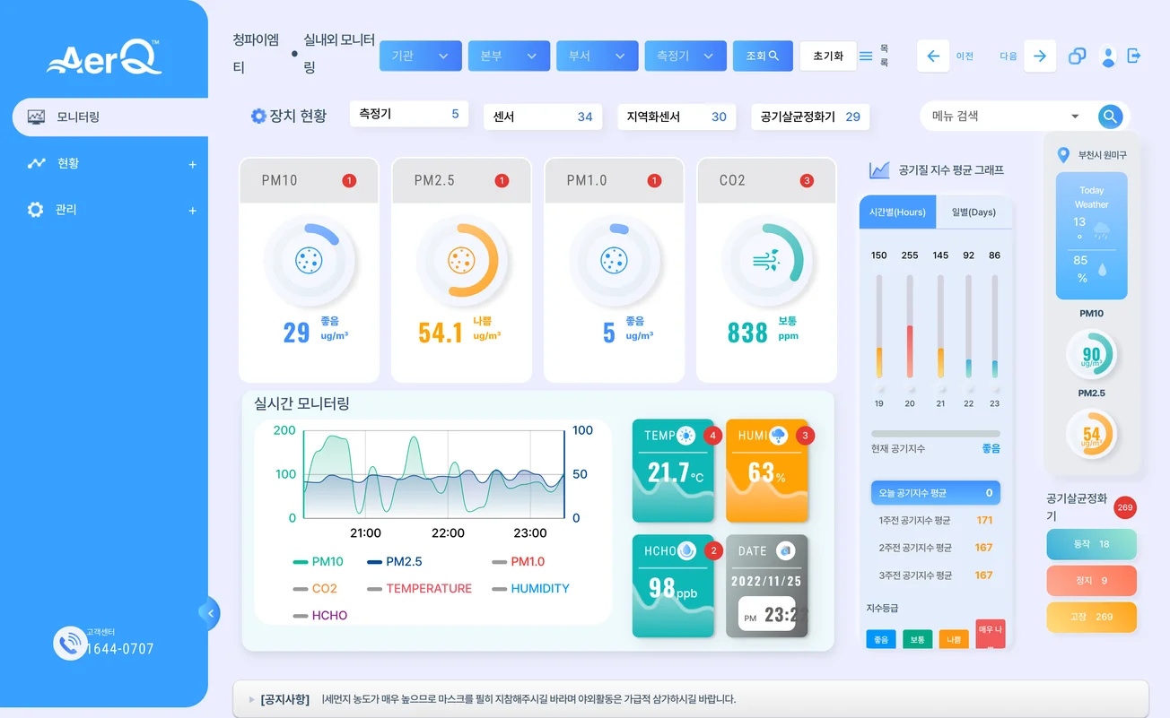Click the location pin icon
Image resolution: width=1170 pixels, height=718 pixels.
point(1064,155)
